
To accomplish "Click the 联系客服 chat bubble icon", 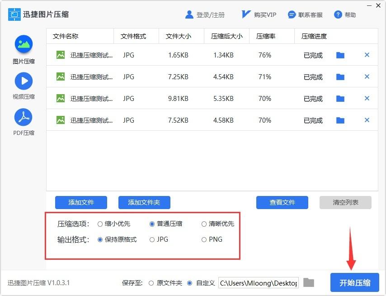I will tap(292, 15).
